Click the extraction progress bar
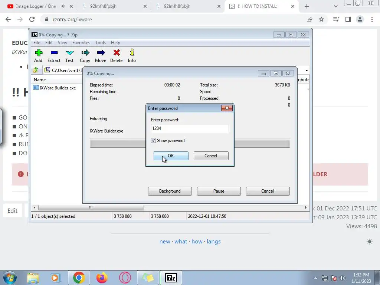 tap(190, 143)
